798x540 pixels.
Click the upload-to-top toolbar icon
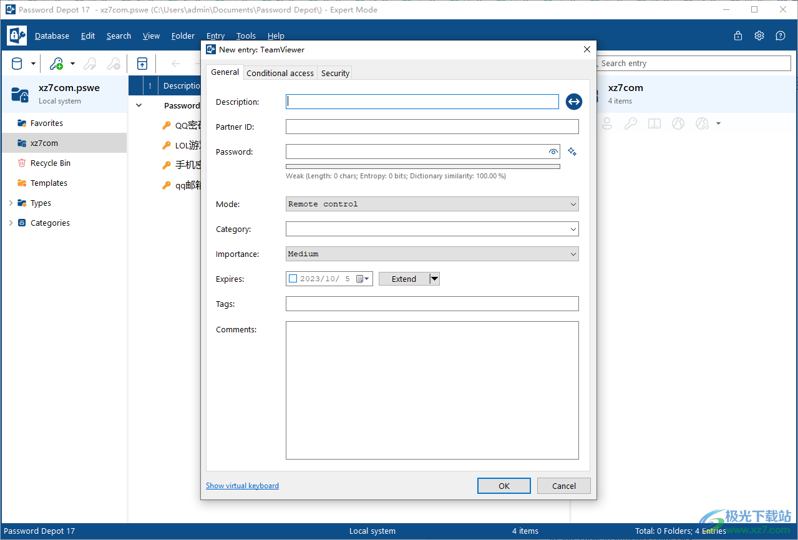pos(142,64)
